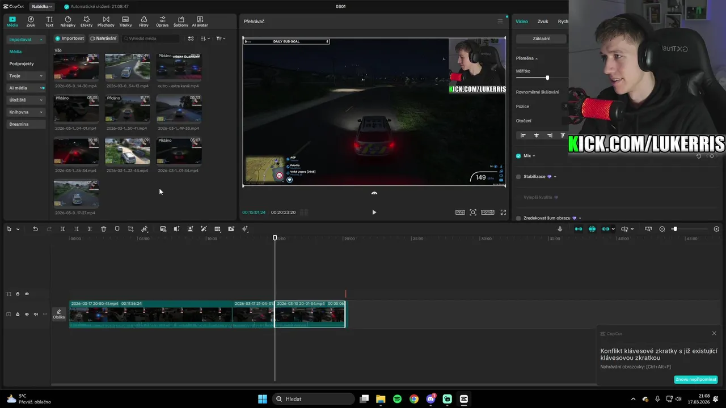726x408 pixels.
Task: Expand the Úložiště sidebar section
Action: [41, 100]
